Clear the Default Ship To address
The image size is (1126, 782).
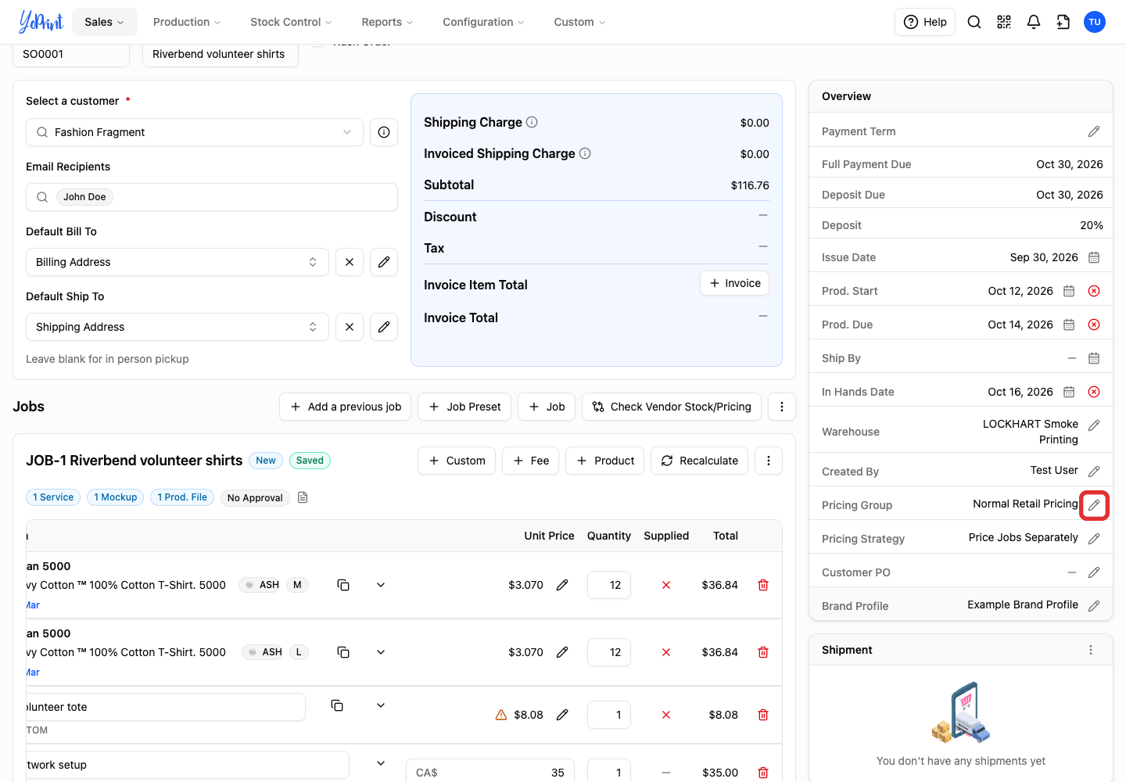click(x=350, y=327)
